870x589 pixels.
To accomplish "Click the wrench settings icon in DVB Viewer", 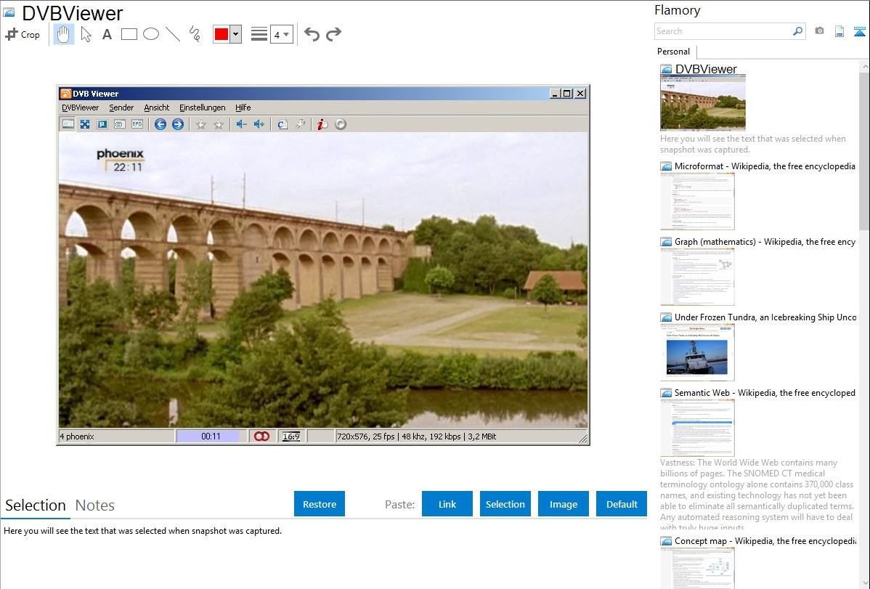I will [x=300, y=124].
